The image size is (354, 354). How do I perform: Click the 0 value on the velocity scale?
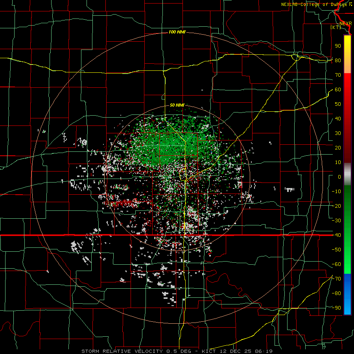point(339,177)
